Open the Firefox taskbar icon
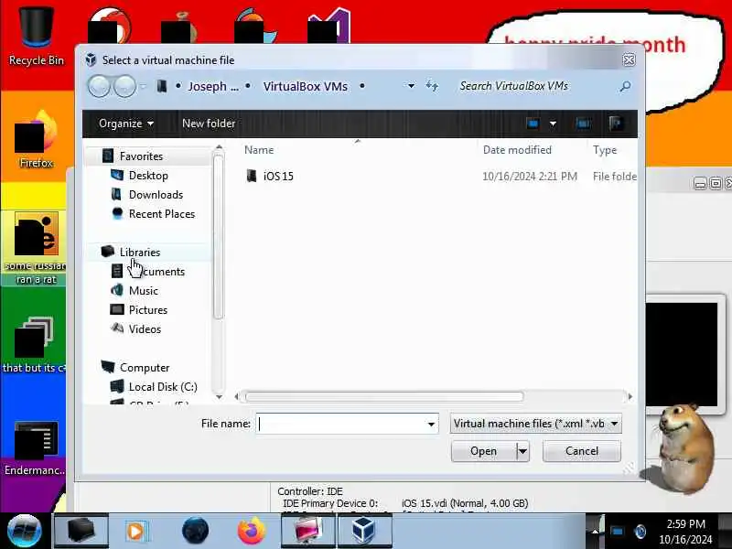 tap(251, 532)
